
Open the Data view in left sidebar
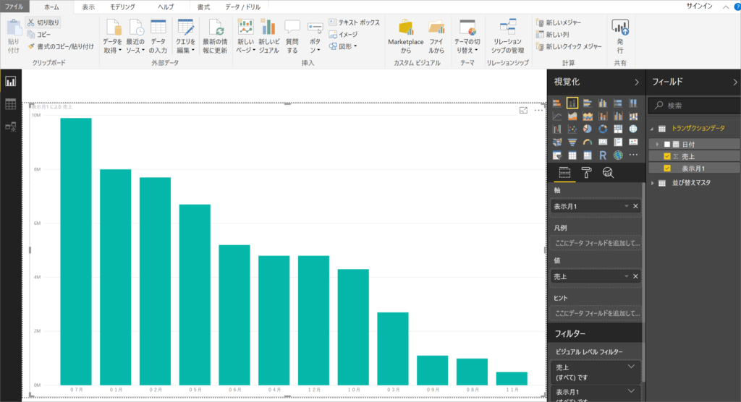(10, 104)
